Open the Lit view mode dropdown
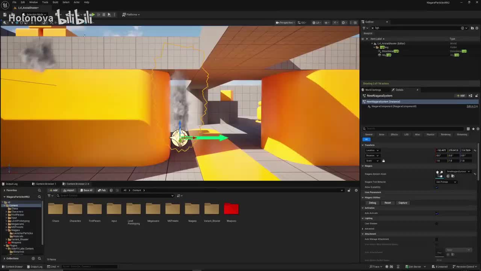This screenshot has width=481, height=271. pyautogui.click(x=317, y=23)
